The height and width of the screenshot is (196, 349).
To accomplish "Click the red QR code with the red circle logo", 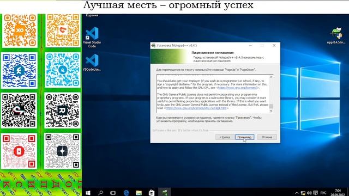I will click(19, 151).
